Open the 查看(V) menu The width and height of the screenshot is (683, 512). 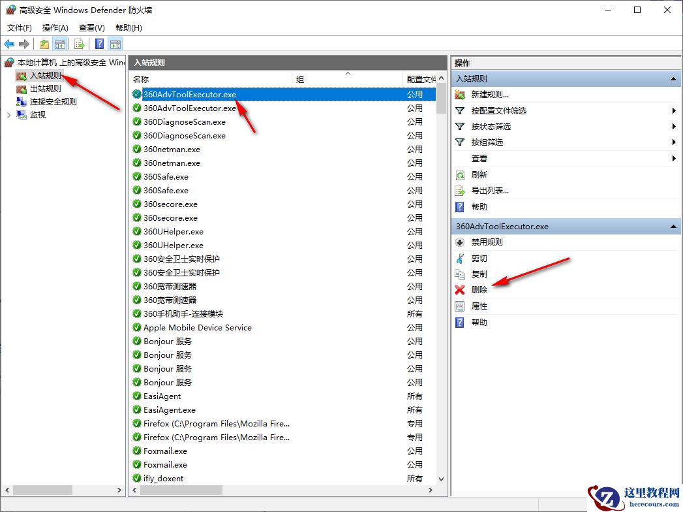coord(91,28)
